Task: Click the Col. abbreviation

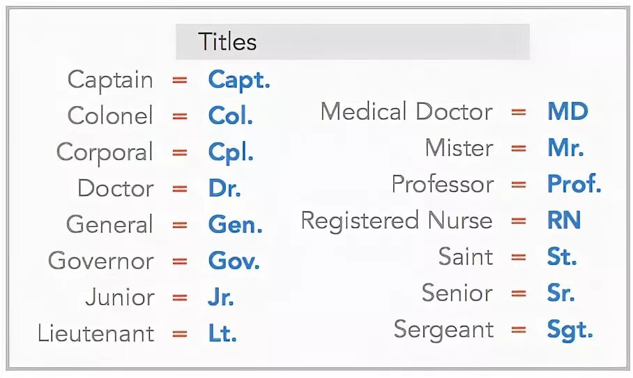Action: tap(230, 116)
